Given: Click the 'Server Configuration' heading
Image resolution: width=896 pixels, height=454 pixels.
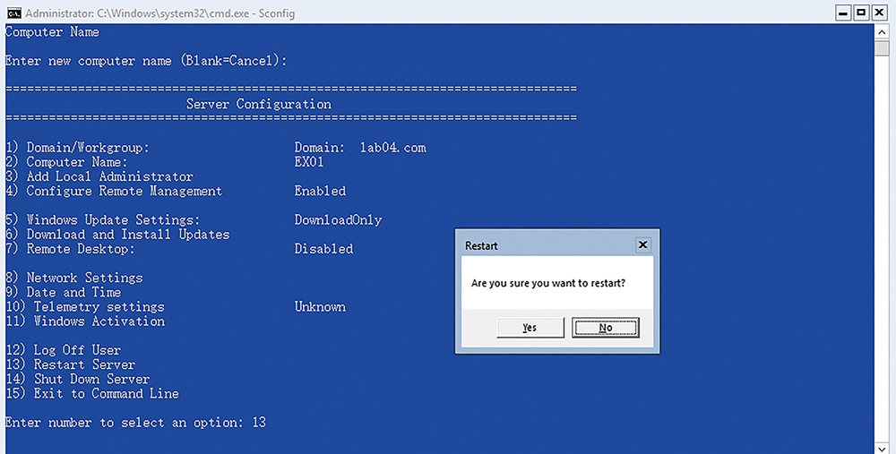Looking at the screenshot, I should (x=259, y=105).
